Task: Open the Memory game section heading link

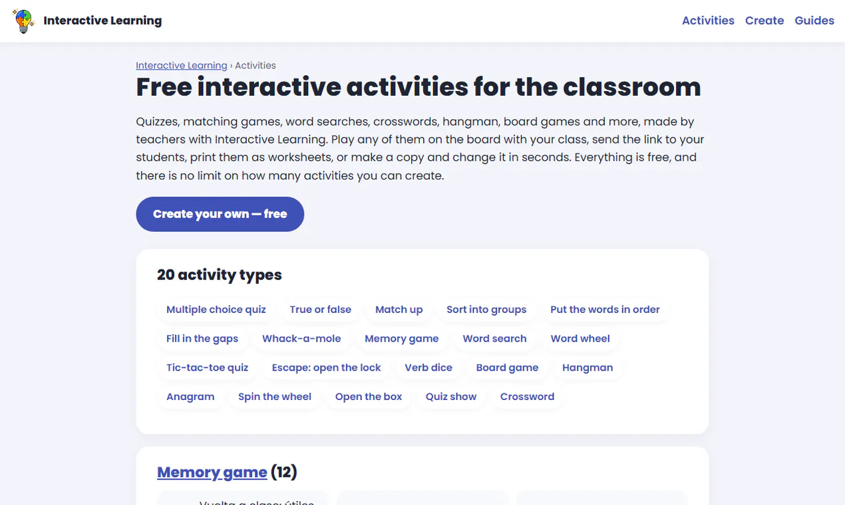Action: pos(212,472)
